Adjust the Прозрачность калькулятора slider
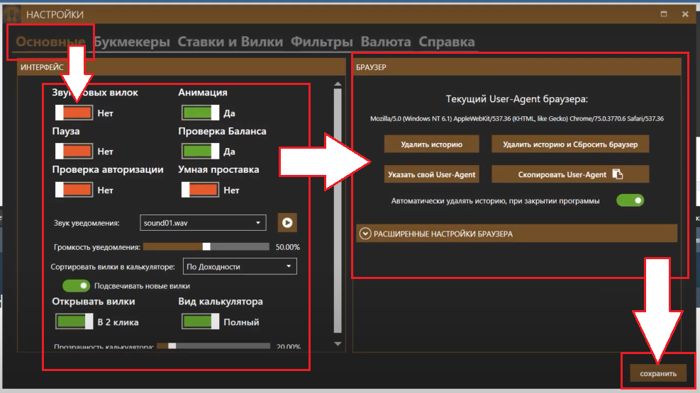Screen dimensions: 700x393 click(x=213, y=346)
